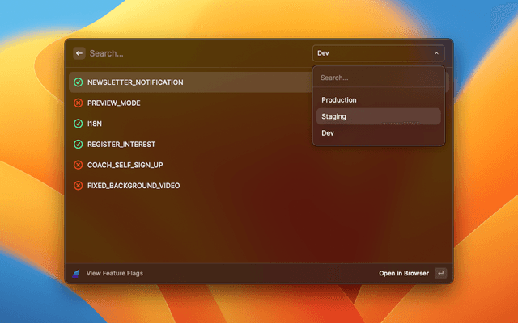This screenshot has height=323, width=518.
Task: Focus the main Search field
Action: pyautogui.click(x=194, y=53)
